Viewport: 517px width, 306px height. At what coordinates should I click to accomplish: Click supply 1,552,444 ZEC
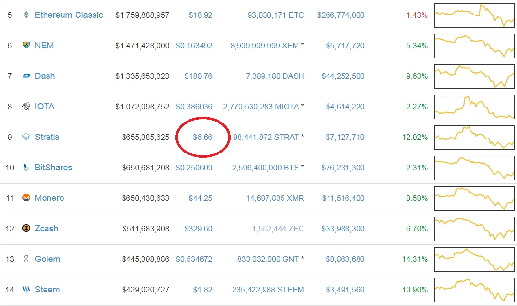[278, 229]
